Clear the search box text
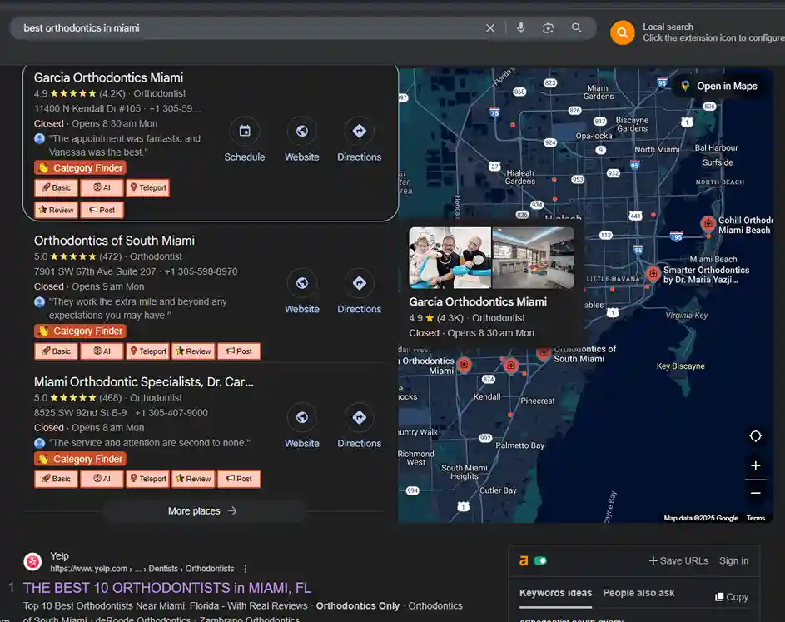Image resolution: width=785 pixels, height=622 pixels. (x=490, y=28)
